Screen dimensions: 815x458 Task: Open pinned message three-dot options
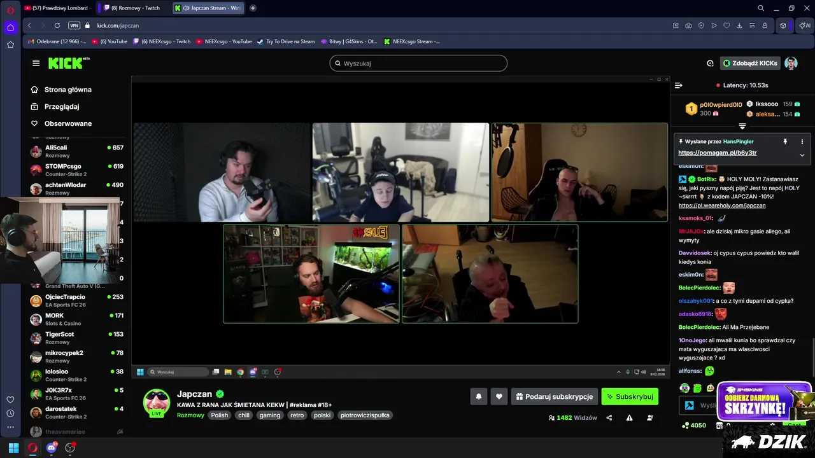click(802, 141)
